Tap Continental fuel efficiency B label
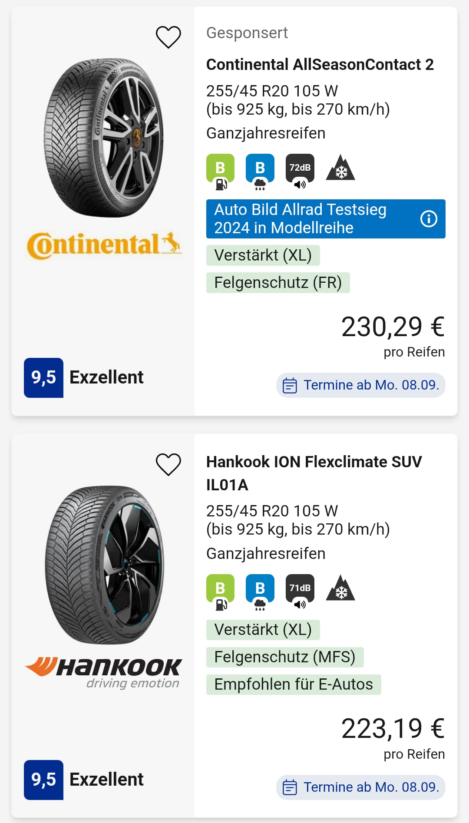 (x=220, y=172)
